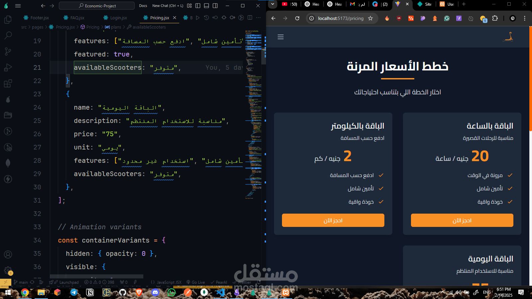The image size is (532, 299).
Task: Toggle the secondary side bar layout icon
Action: click(215, 6)
